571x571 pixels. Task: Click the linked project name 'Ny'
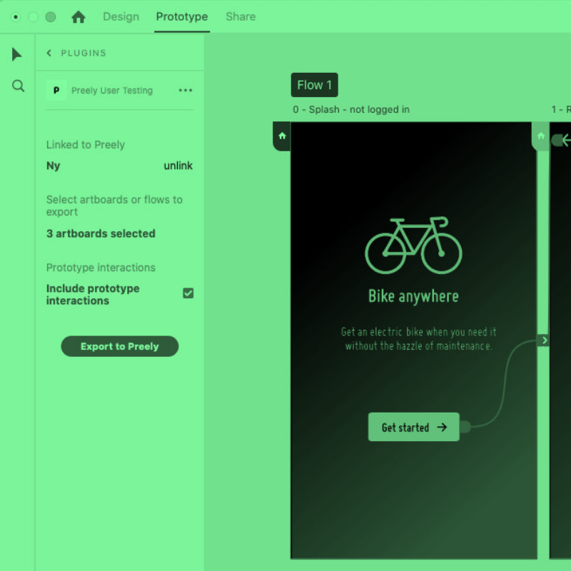[53, 166]
